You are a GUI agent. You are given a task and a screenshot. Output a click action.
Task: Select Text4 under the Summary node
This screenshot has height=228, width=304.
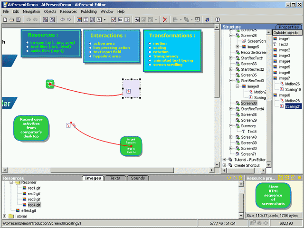[252, 132]
